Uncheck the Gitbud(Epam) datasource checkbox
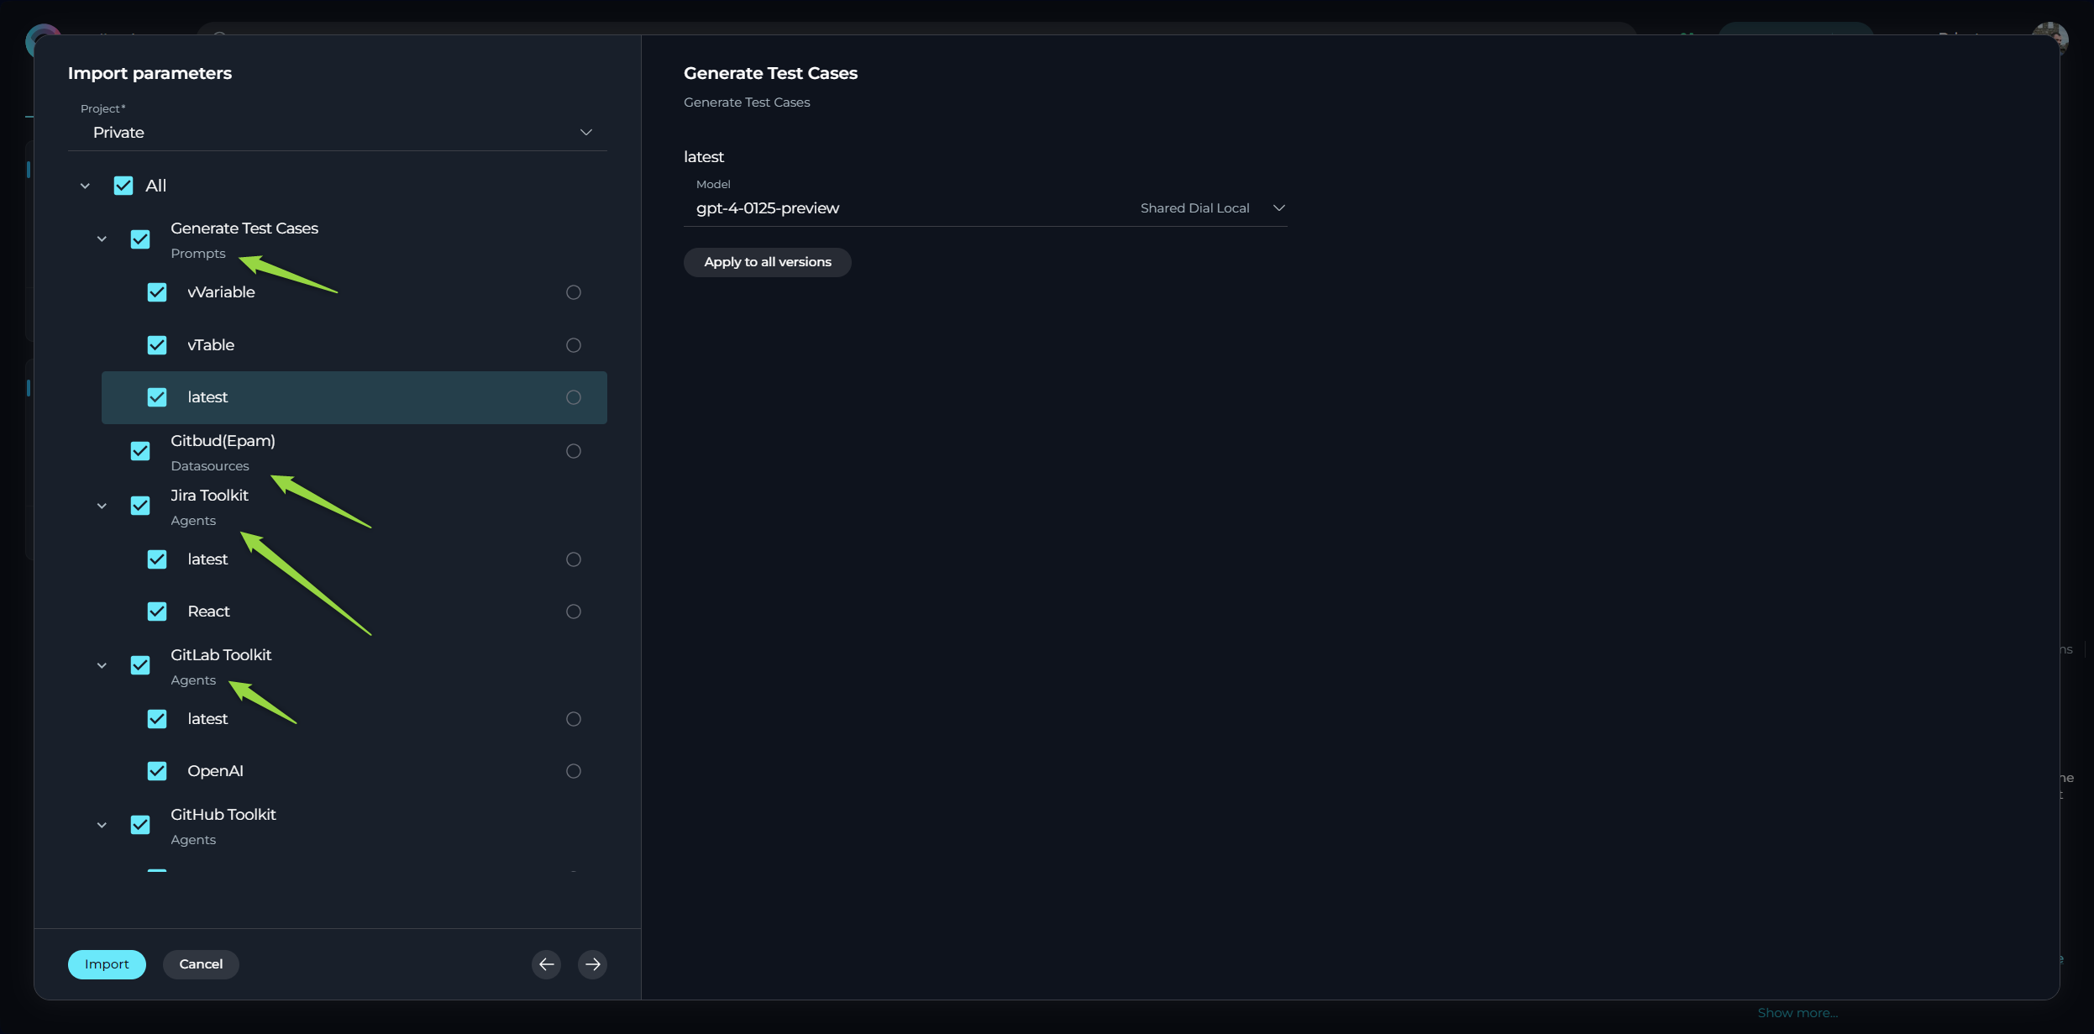This screenshot has width=2094, height=1034. coord(140,451)
